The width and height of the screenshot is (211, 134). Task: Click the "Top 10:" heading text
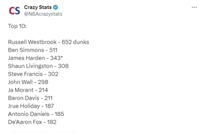point(17,26)
